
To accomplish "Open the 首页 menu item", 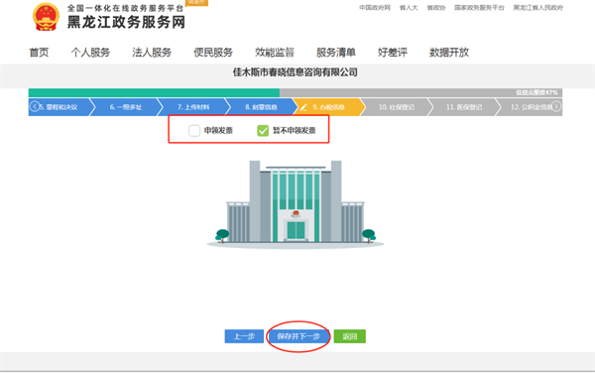I will 39,53.
